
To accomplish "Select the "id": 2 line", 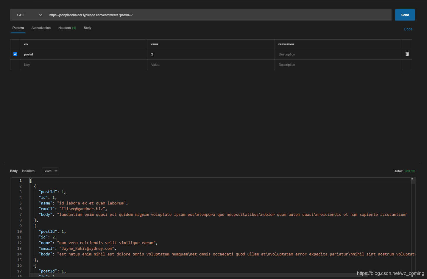I will coord(48,237).
